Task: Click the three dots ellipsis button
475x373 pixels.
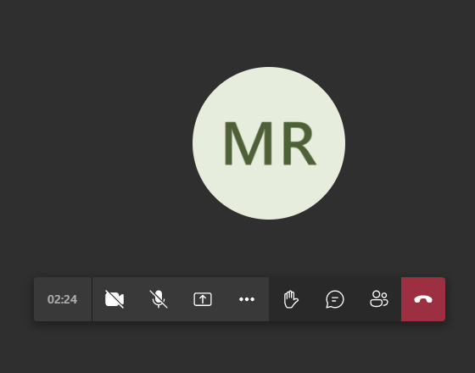Action: 247,299
